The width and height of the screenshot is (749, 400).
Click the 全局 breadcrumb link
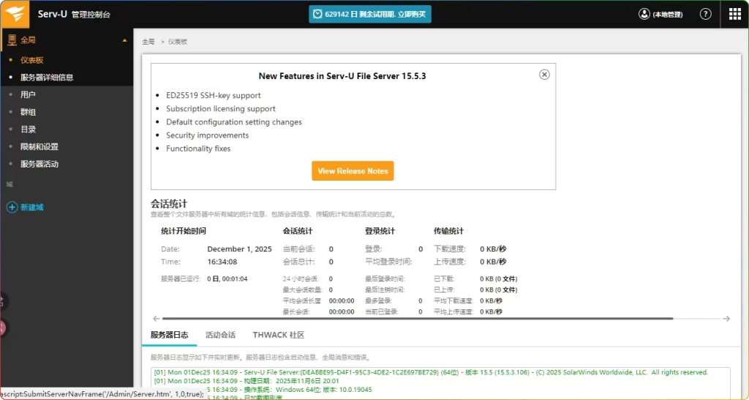[x=148, y=42]
